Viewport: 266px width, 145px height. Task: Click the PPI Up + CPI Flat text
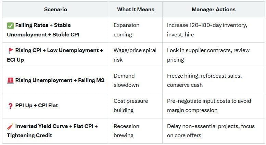pos(37,106)
